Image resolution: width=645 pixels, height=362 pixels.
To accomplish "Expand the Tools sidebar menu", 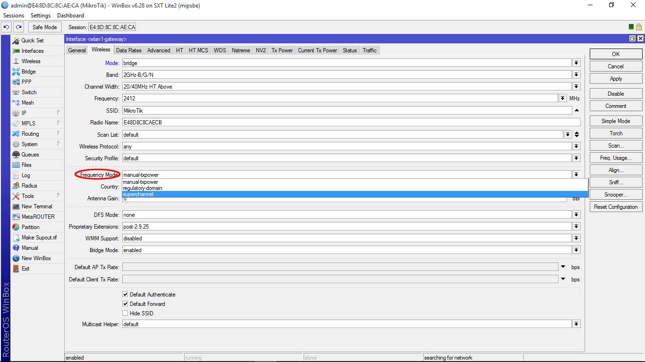I will 37,196.
